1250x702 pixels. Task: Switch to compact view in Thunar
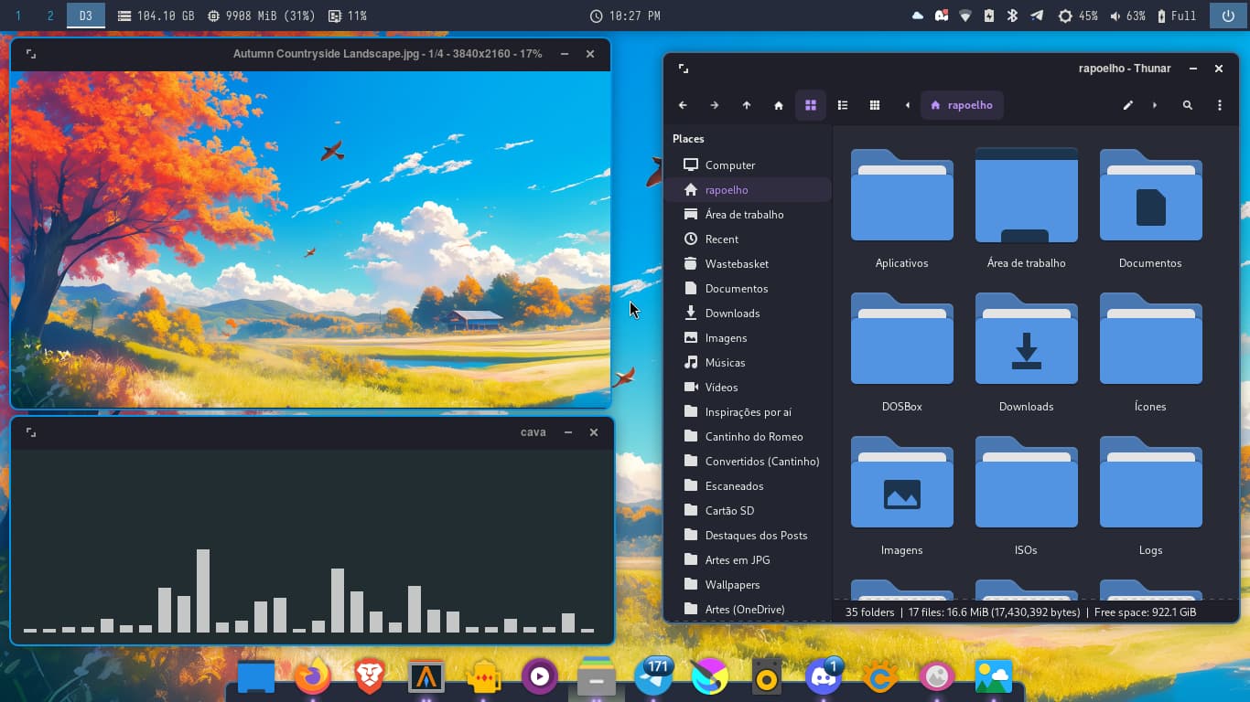pyautogui.click(x=875, y=105)
